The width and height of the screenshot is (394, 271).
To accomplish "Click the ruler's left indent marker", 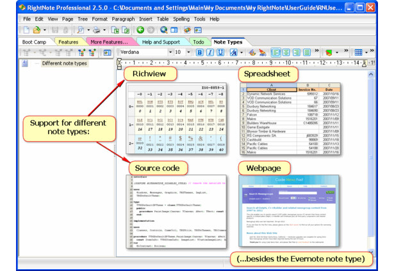I will tap(119, 64).
